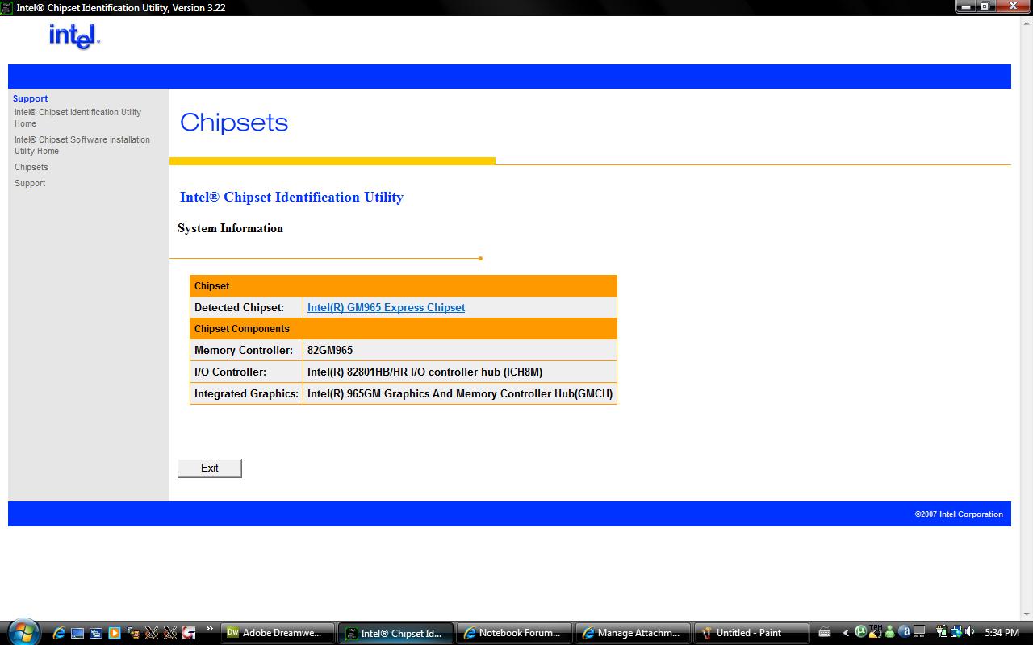Click the keyboard input tray icon
This screenshot has width=1033, height=645.
[x=825, y=633]
